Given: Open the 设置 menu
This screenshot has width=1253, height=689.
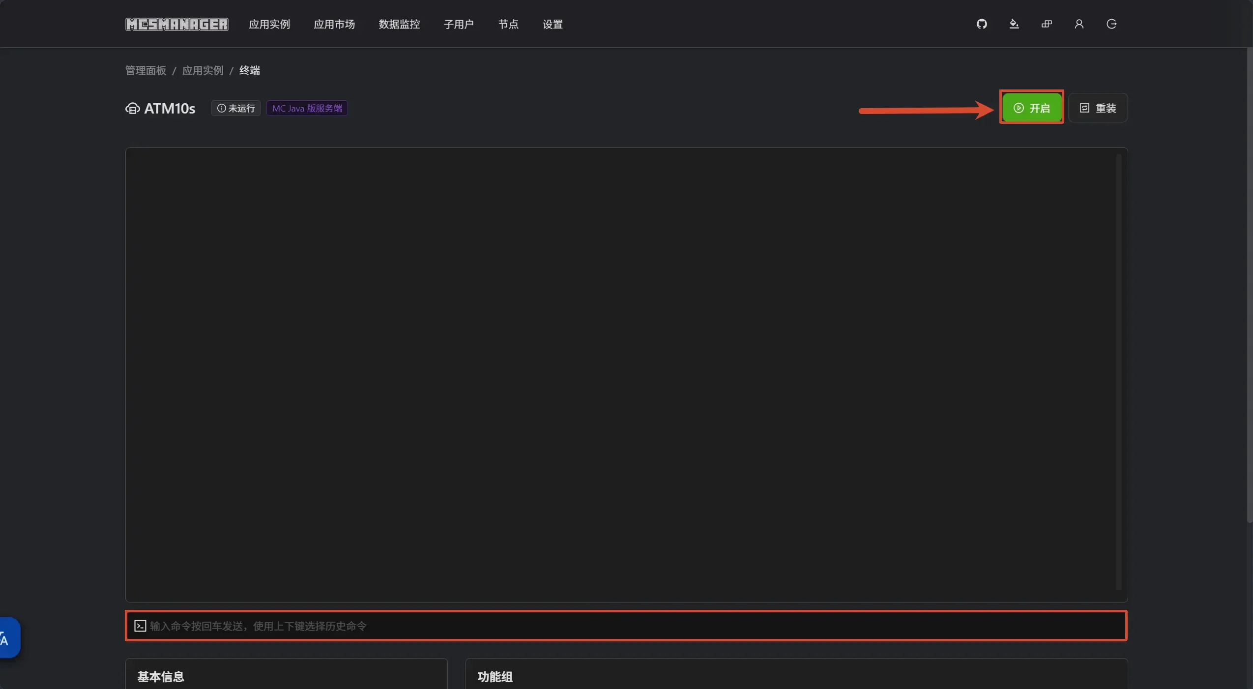Looking at the screenshot, I should [553, 24].
